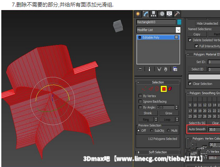Open the Motion panel tab

(x=162, y=14)
